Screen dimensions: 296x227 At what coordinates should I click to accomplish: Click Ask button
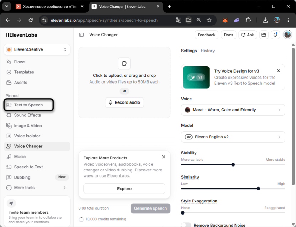tap(248, 35)
